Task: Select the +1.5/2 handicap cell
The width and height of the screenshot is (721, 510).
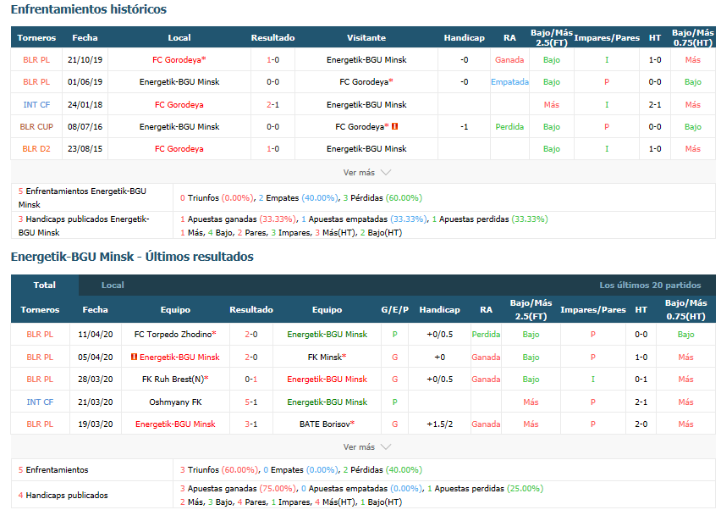Action: tap(439, 424)
